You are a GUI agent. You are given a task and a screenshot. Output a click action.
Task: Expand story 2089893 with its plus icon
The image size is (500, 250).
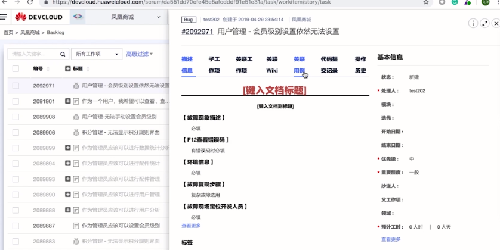pyautogui.click(x=67, y=179)
